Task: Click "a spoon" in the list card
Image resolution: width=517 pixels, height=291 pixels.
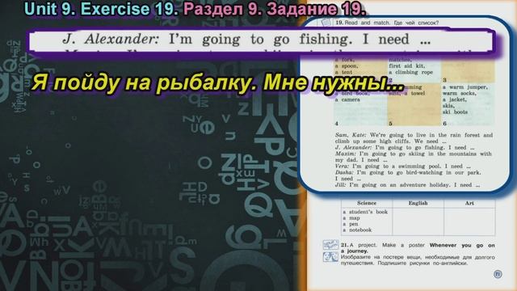Action: tap(347, 66)
